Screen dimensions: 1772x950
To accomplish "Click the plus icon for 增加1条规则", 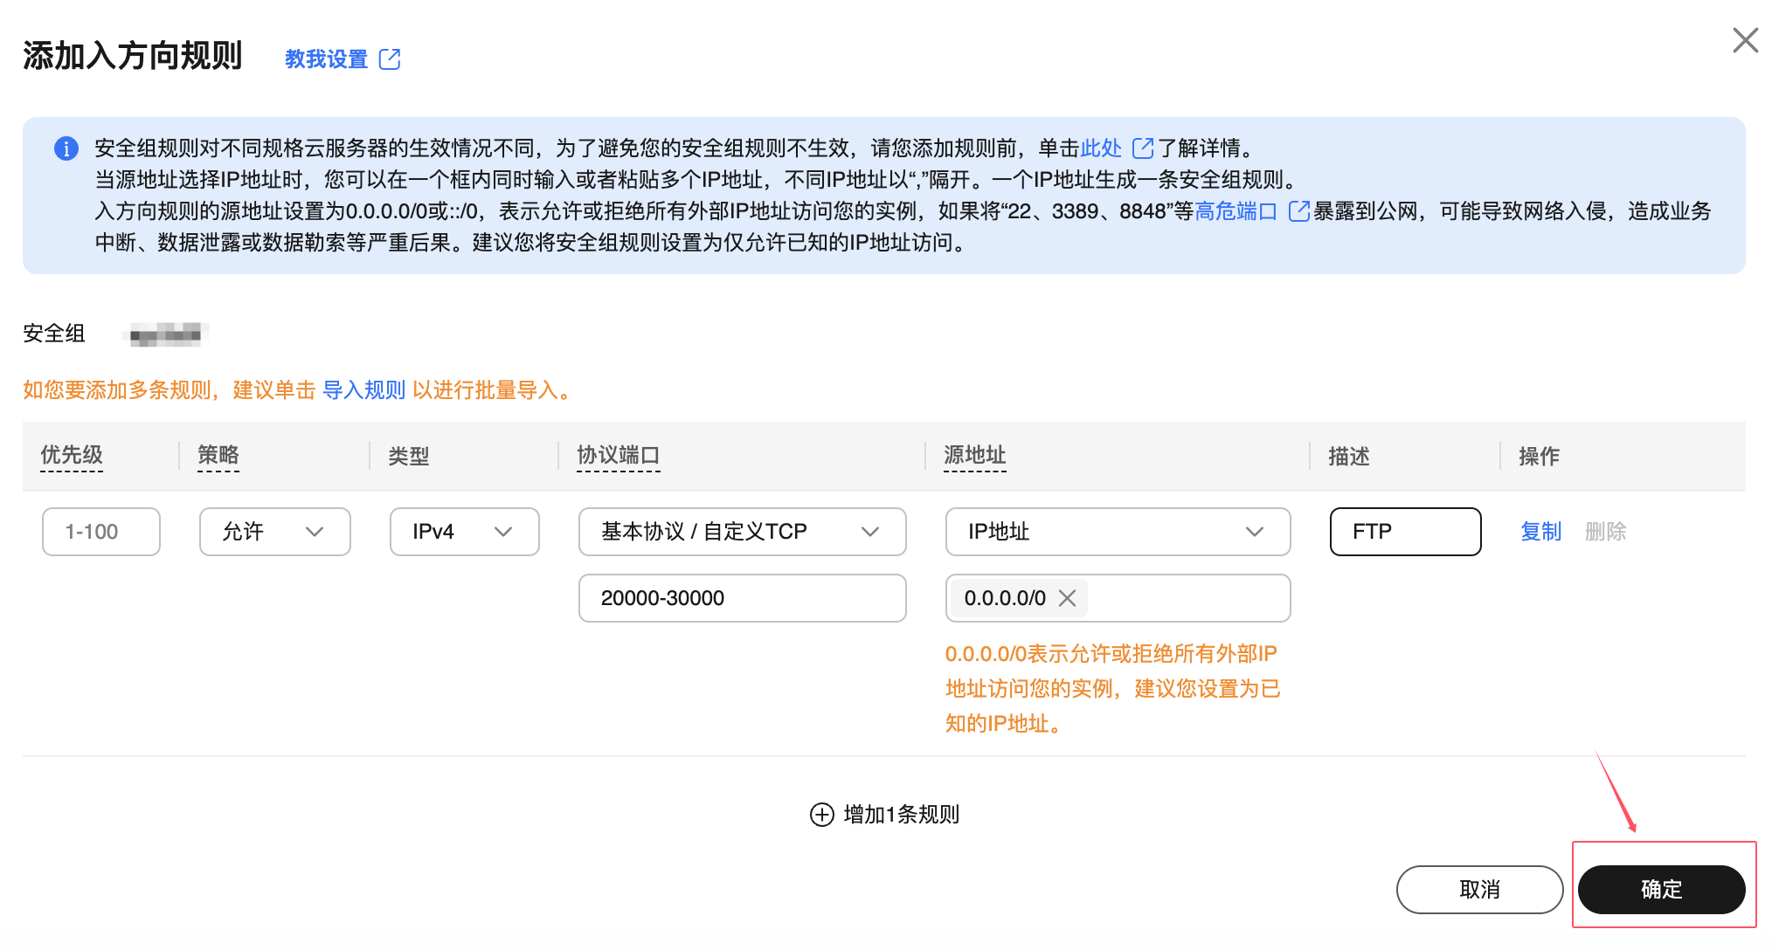I will pos(822,815).
